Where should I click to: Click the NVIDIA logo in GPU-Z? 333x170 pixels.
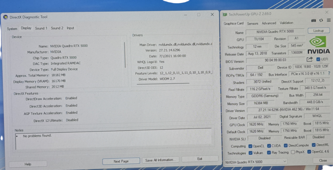(319, 45)
